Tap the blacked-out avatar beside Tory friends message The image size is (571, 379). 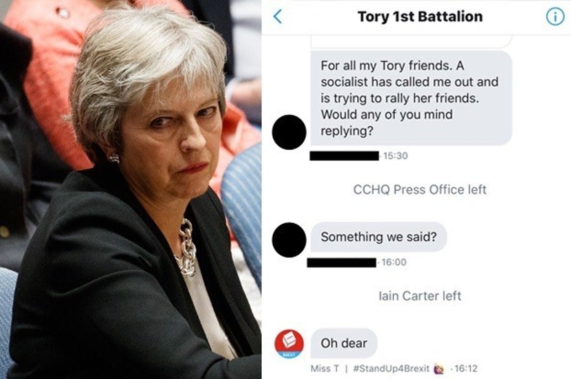[x=289, y=132]
